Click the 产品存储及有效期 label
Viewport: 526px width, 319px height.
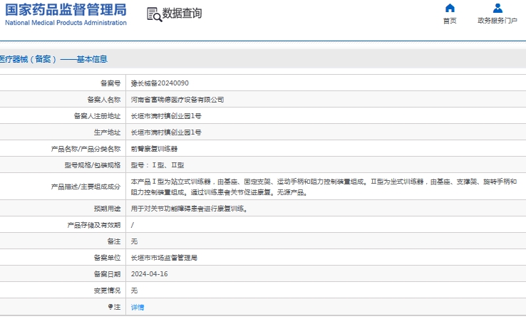[x=93, y=225]
